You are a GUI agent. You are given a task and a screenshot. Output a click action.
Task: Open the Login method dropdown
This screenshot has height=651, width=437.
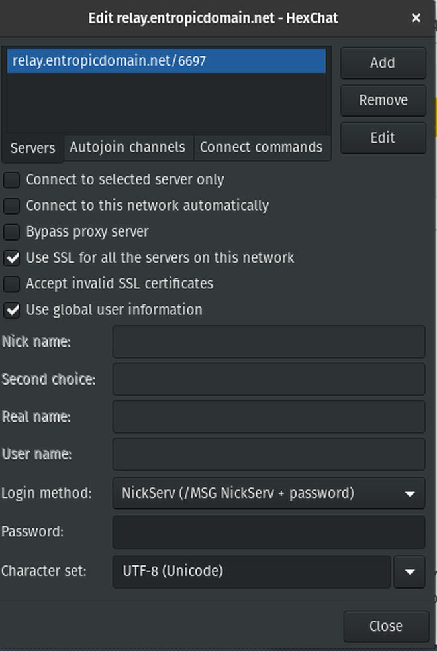[x=268, y=493]
